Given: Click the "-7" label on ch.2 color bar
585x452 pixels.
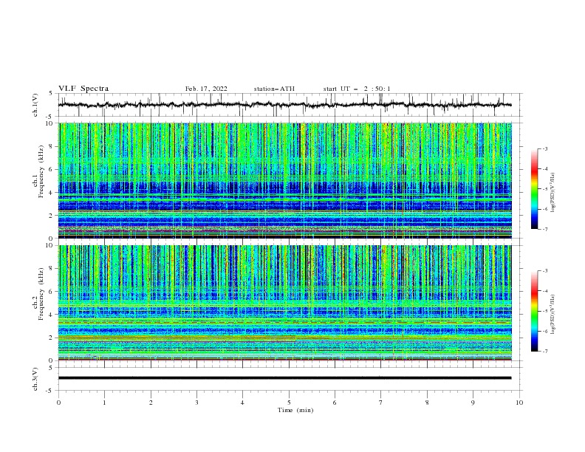Looking at the screenshot, I should (x=545, y=351).
